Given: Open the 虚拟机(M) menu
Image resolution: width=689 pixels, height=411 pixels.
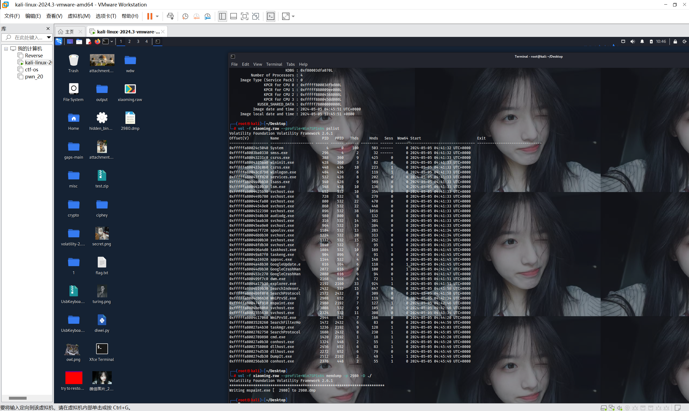Looking at the screenshot, I should point(79,16).
